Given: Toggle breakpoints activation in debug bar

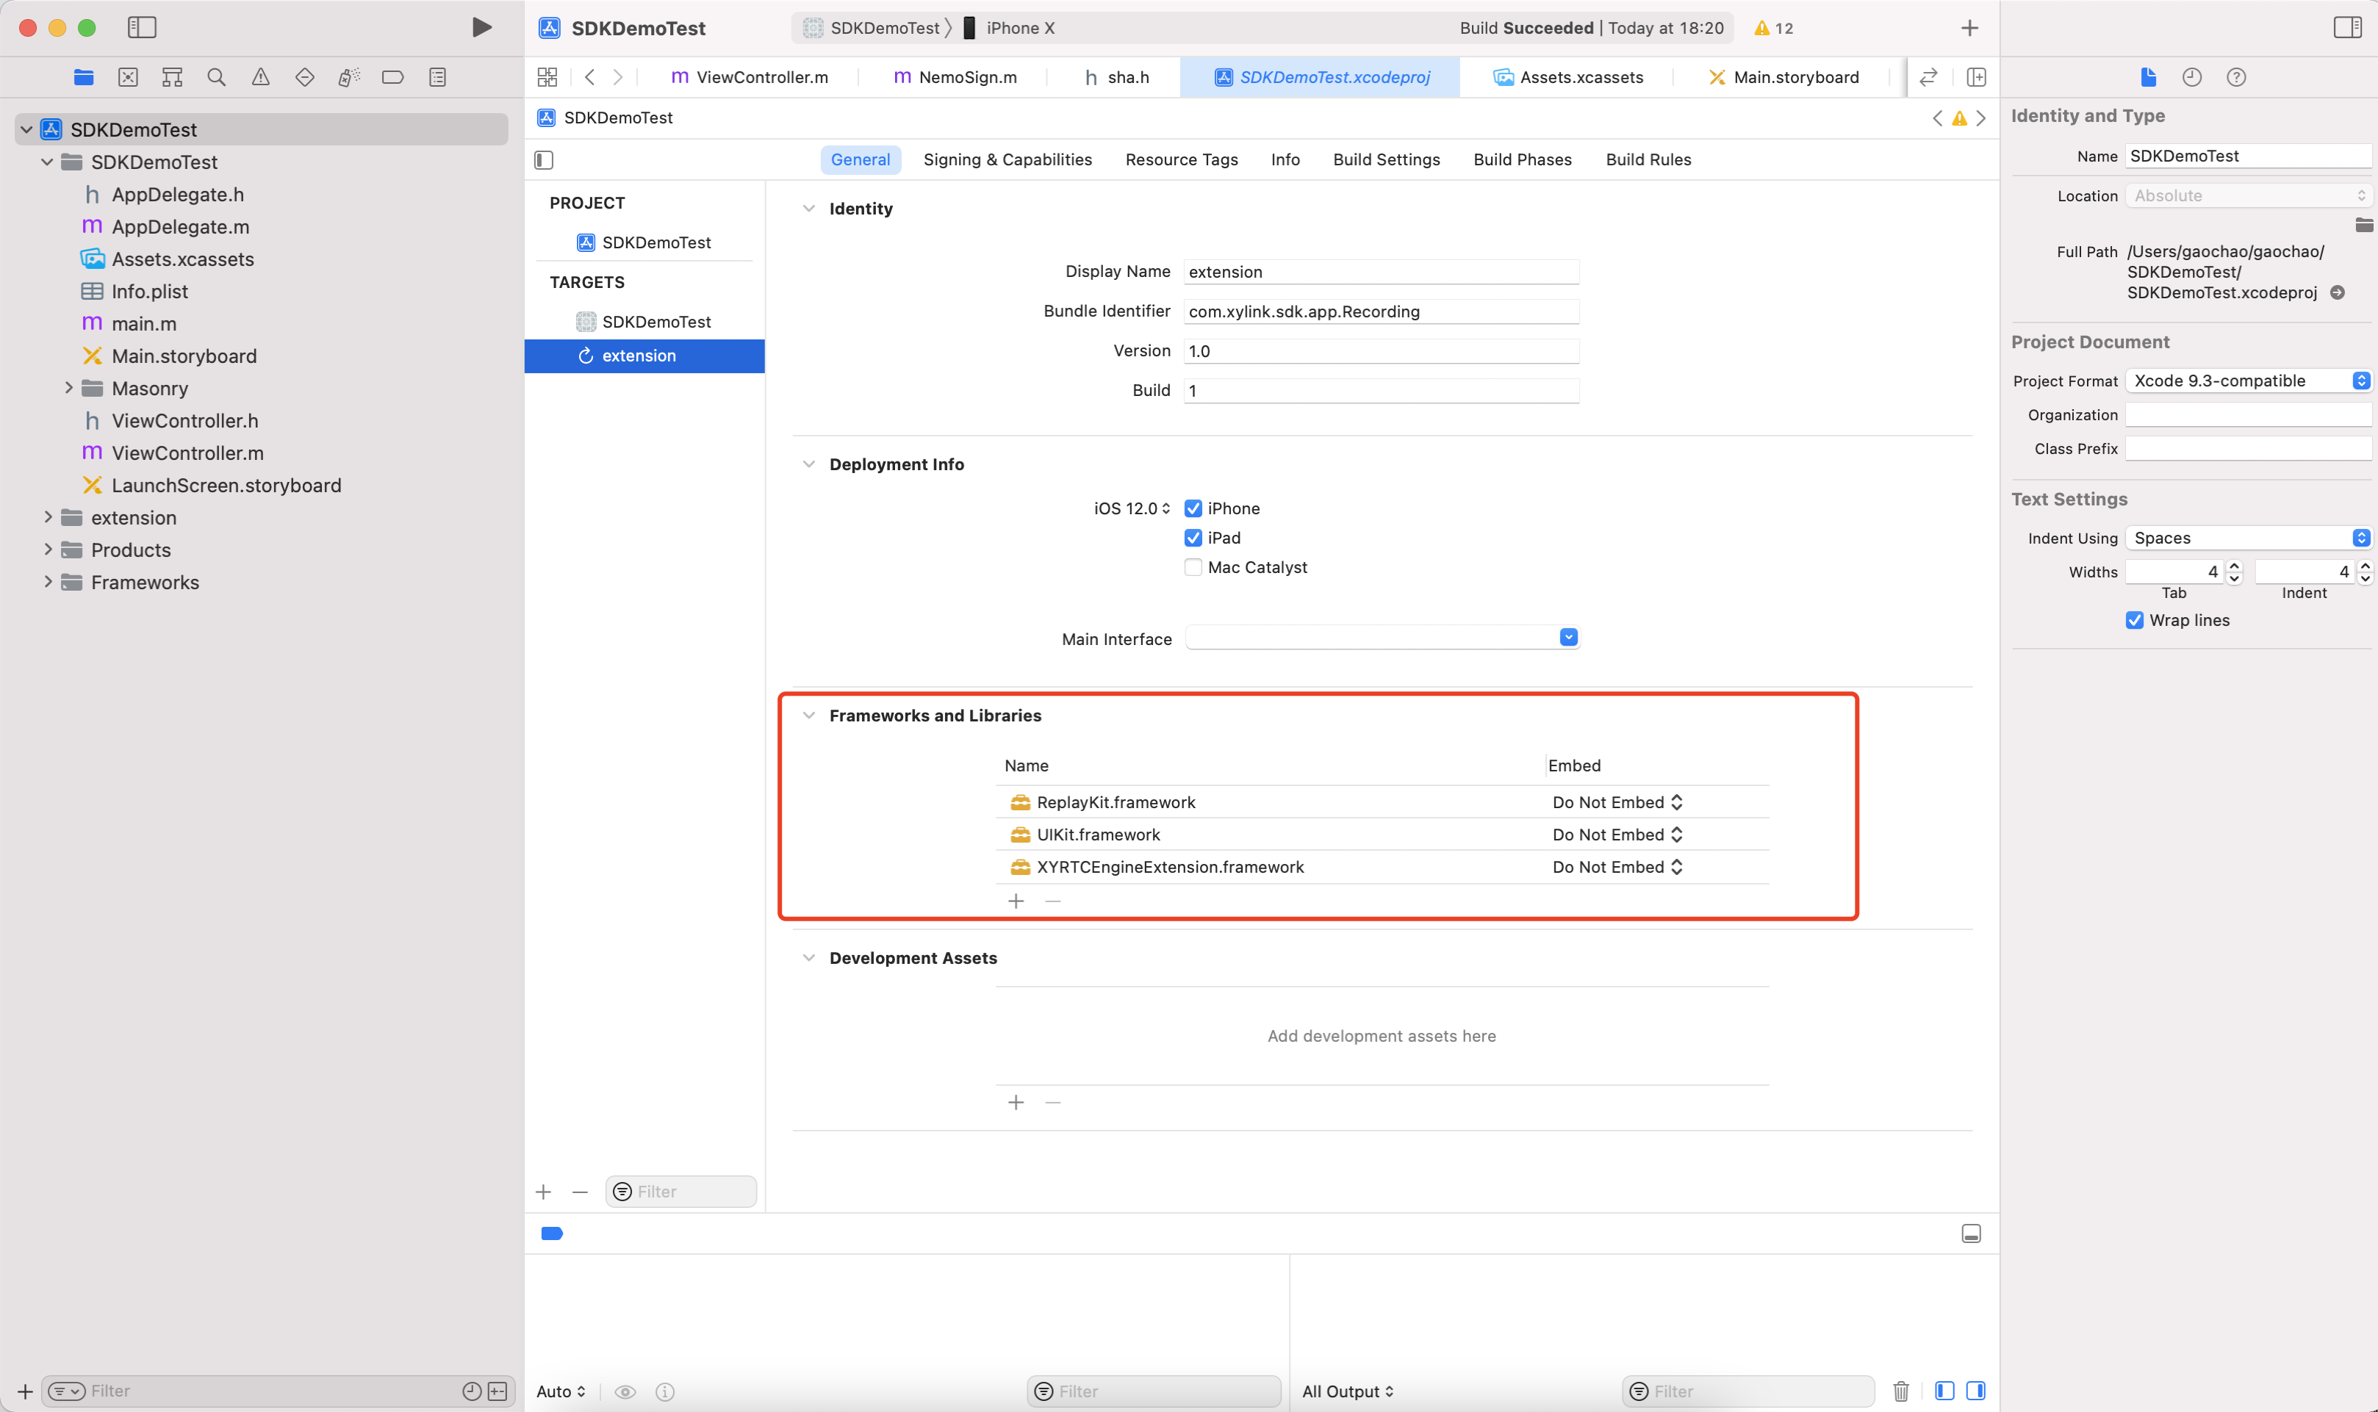Looking at the screenshot, I should (552, 1234).
